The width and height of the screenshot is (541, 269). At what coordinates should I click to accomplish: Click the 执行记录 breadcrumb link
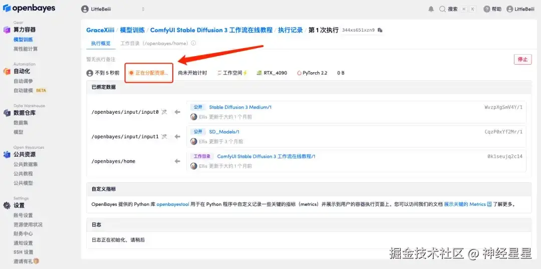click(x=291, y=30)
